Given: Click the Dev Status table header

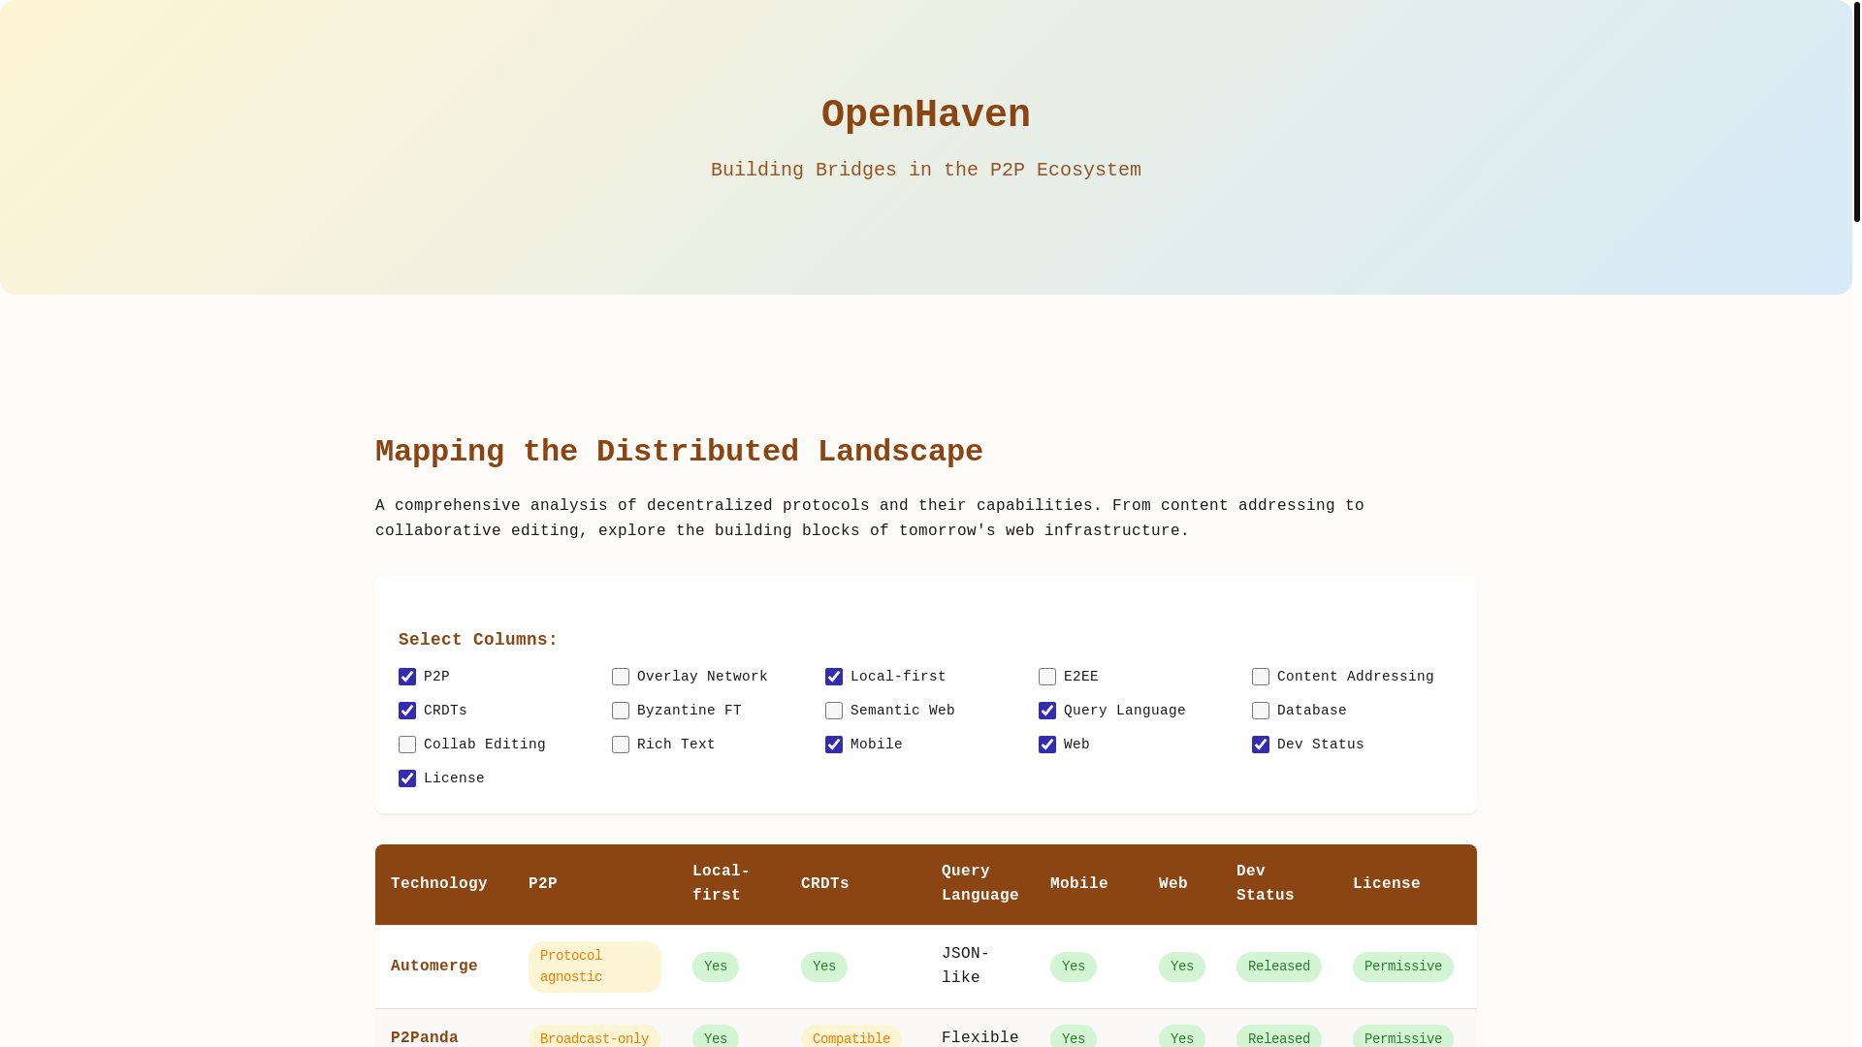Looking at the screenshot, I should click(1279, 884).
